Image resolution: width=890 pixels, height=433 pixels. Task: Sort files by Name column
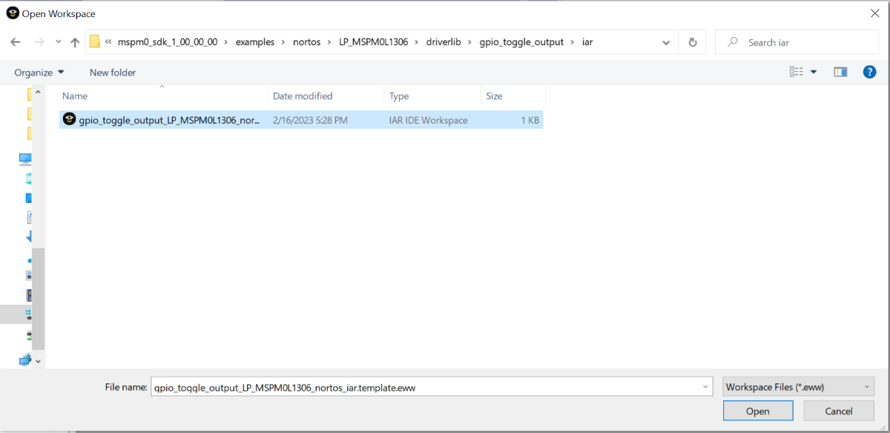(x=75, y=96)
